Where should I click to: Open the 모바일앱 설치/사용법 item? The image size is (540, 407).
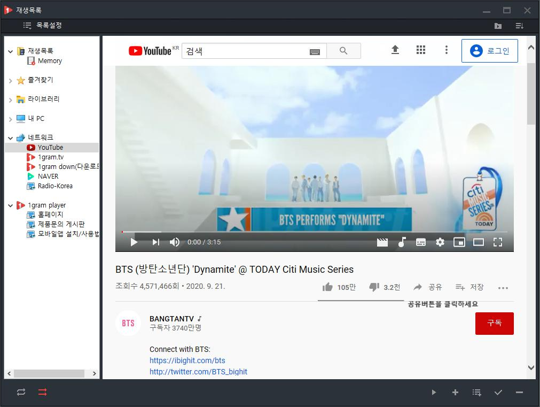[63, 234]
